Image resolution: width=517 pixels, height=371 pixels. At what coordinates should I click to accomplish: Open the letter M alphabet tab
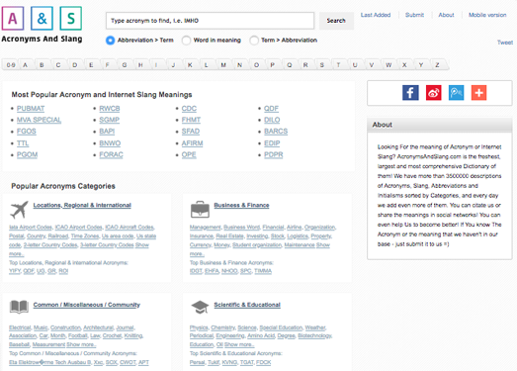click(x=223, y=65)
